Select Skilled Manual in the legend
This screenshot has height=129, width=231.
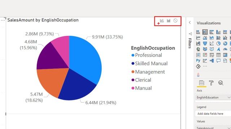click(149, 64)
